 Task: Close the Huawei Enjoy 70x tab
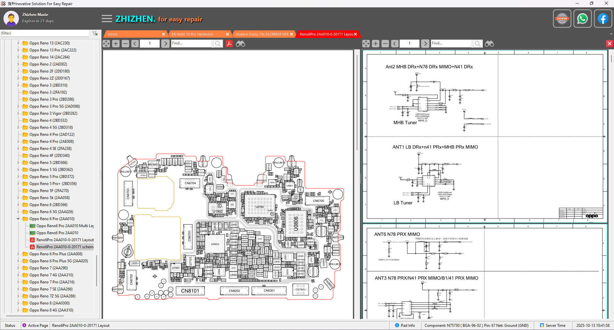291,34
